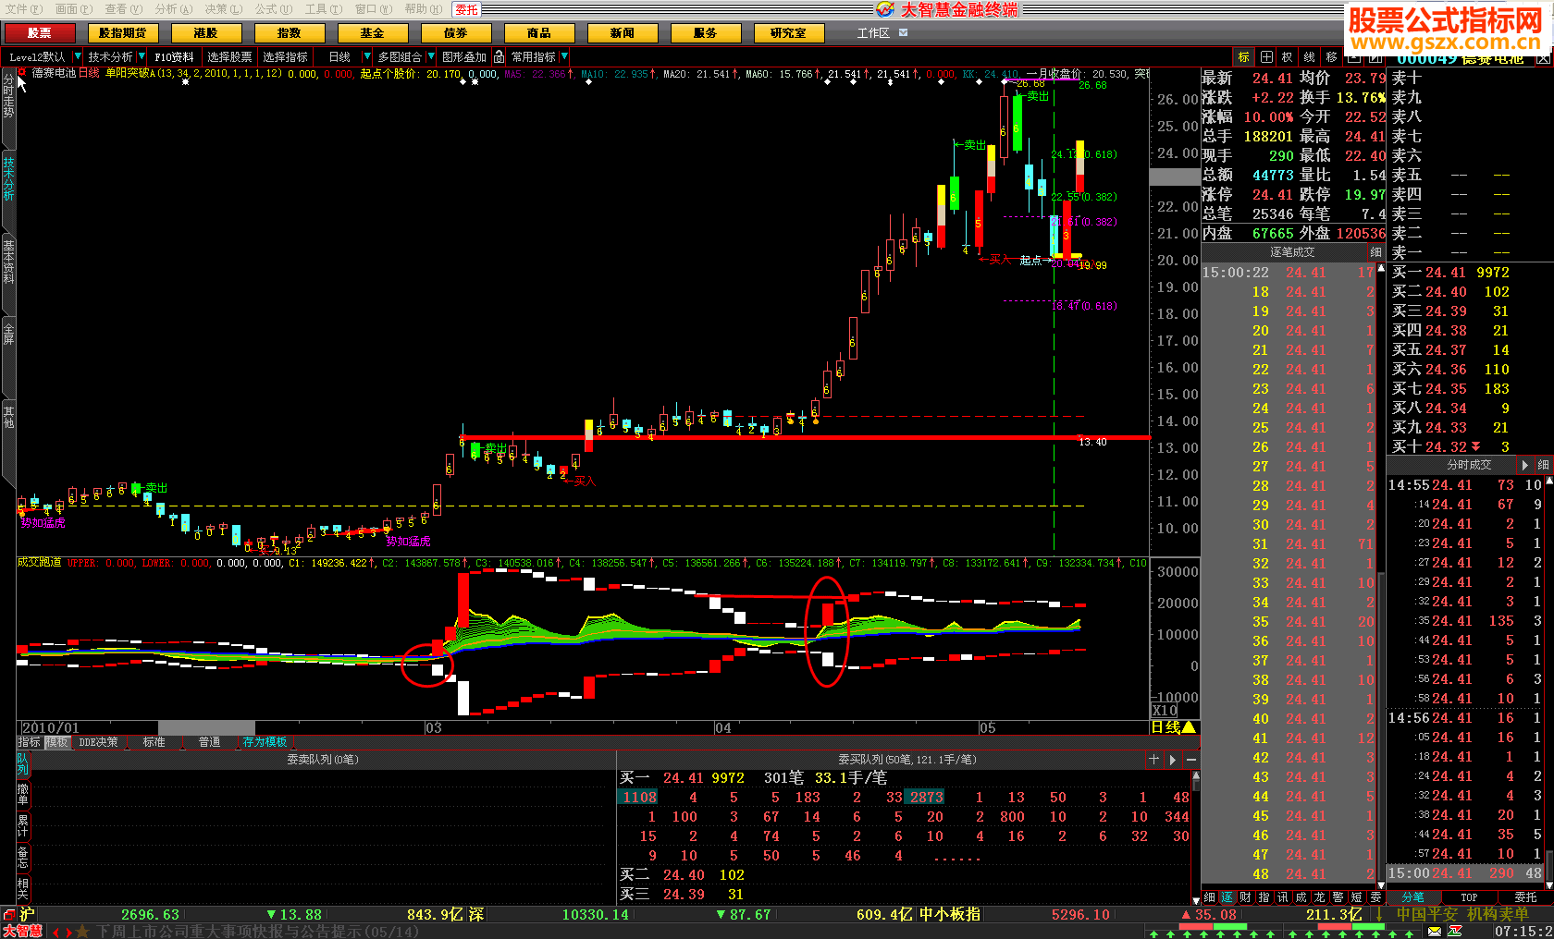Click the 日线 period indicator at chart corner

[1174, 727]
